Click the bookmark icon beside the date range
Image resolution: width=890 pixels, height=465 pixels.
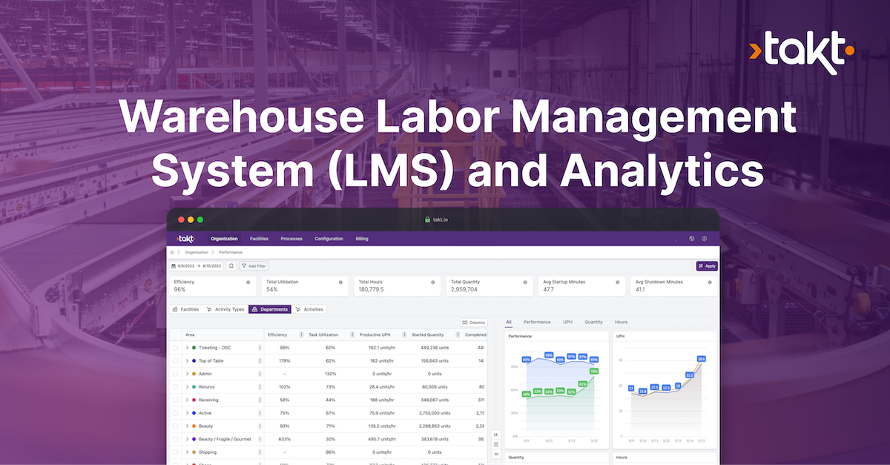[x=231, y=266]
